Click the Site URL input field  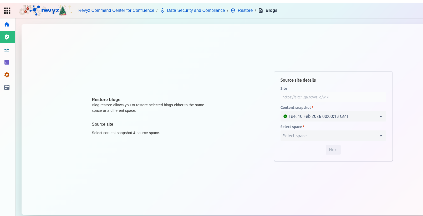pyautogui.click(x=333, y=97)
